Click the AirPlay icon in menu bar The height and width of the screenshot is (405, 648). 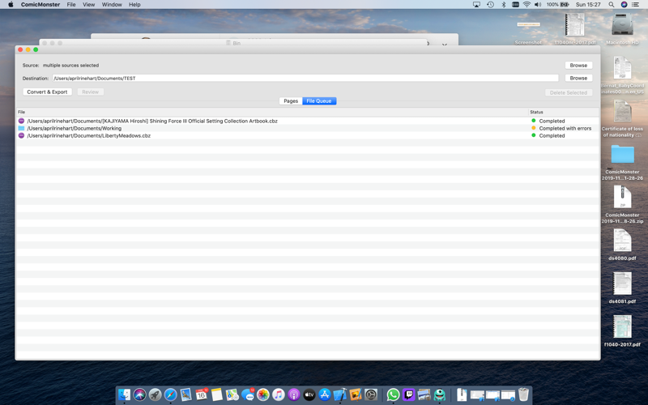[476, 5]
